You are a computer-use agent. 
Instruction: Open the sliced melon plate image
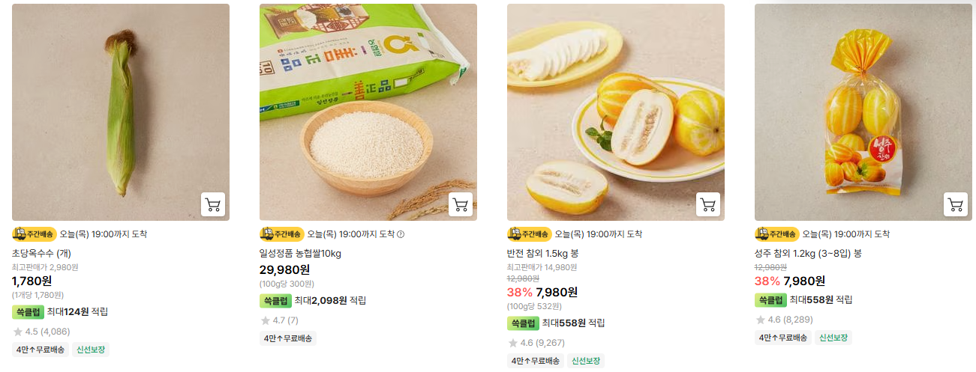616,112
